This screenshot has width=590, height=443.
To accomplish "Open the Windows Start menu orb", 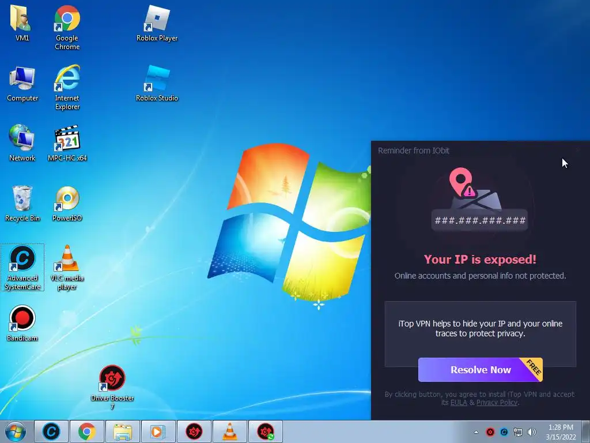I will [16, 431].
